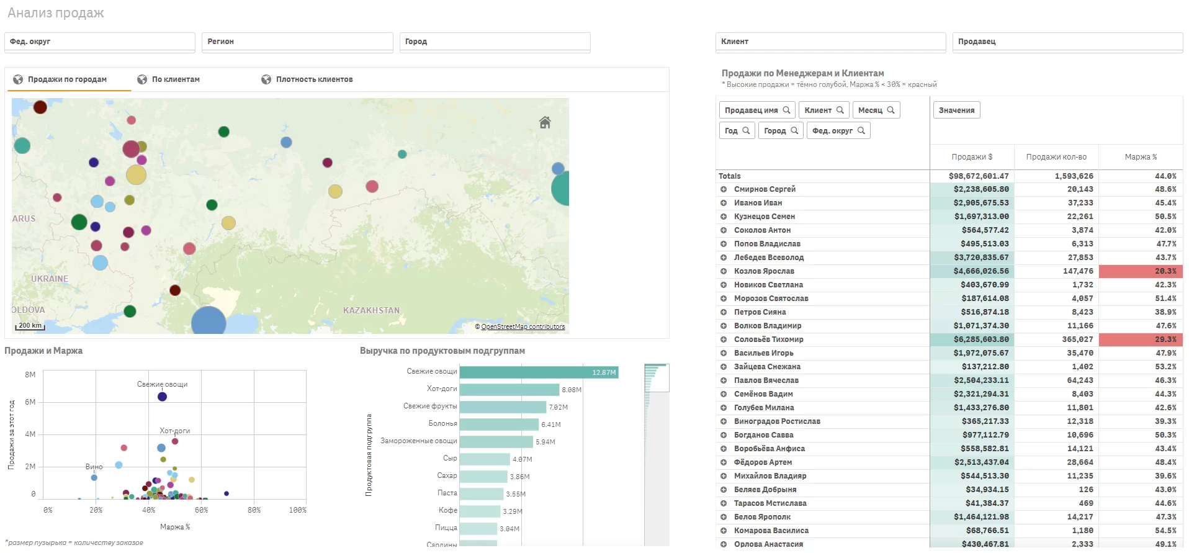The height and width of the screenshot is (553, 1189).
Task: Click search icon in Продавец имя dimension
Action: pos(787,110)
